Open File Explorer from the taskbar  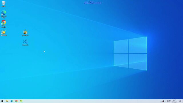point(7,101)
